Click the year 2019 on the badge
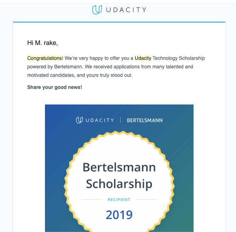This screenshot has height=232, width=236. (x=119, y=215)
